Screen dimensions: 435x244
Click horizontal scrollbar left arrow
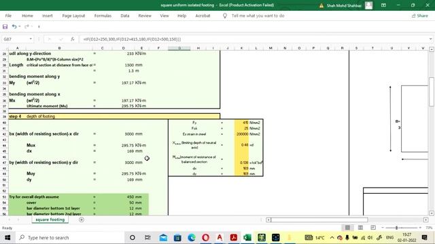coord(268,220)
